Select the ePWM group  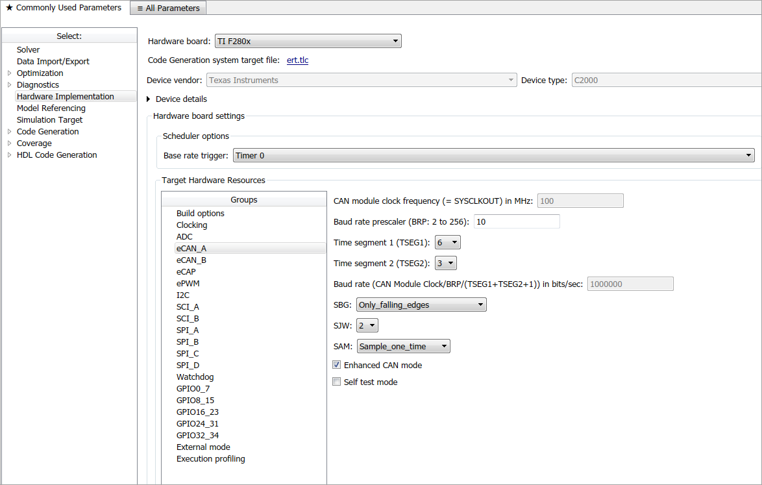click(188, 283)
